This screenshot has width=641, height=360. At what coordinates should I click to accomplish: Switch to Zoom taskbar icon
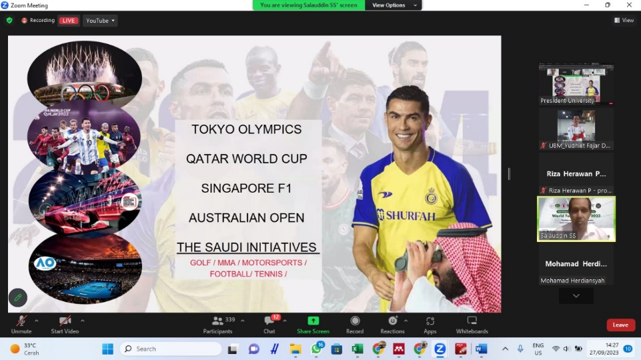(x=440, y=349)
